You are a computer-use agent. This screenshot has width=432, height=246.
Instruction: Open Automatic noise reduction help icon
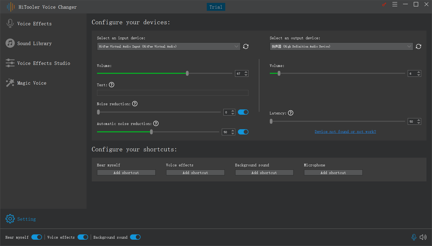click(156, 123)
